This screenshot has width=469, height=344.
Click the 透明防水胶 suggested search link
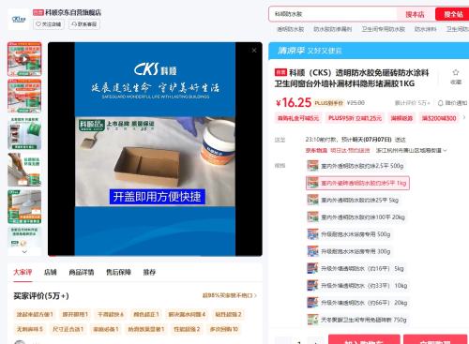(290, 29)
